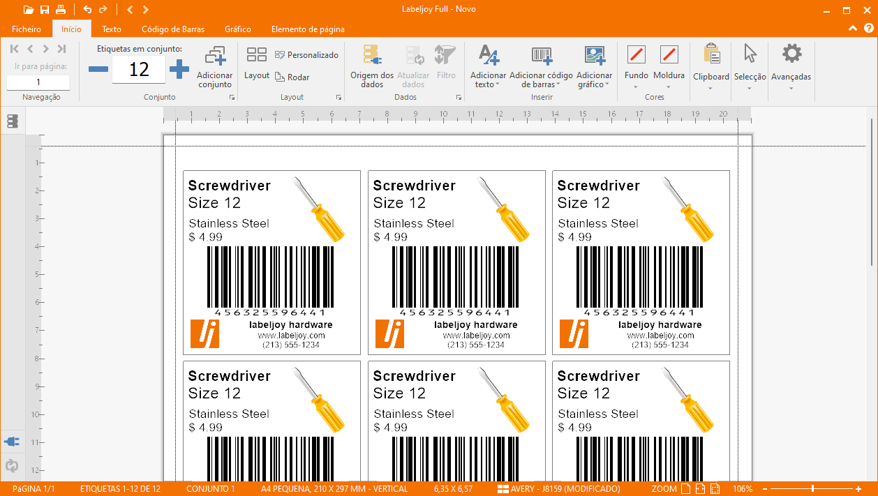Open the Dados group dialog launcher

[459, 98]
